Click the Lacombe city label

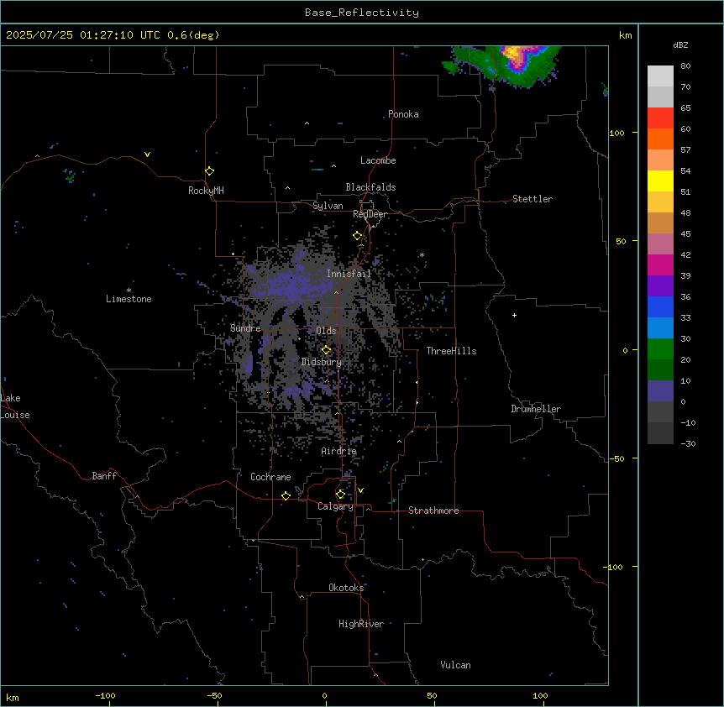pyautogui.click(x=378, y=160)
